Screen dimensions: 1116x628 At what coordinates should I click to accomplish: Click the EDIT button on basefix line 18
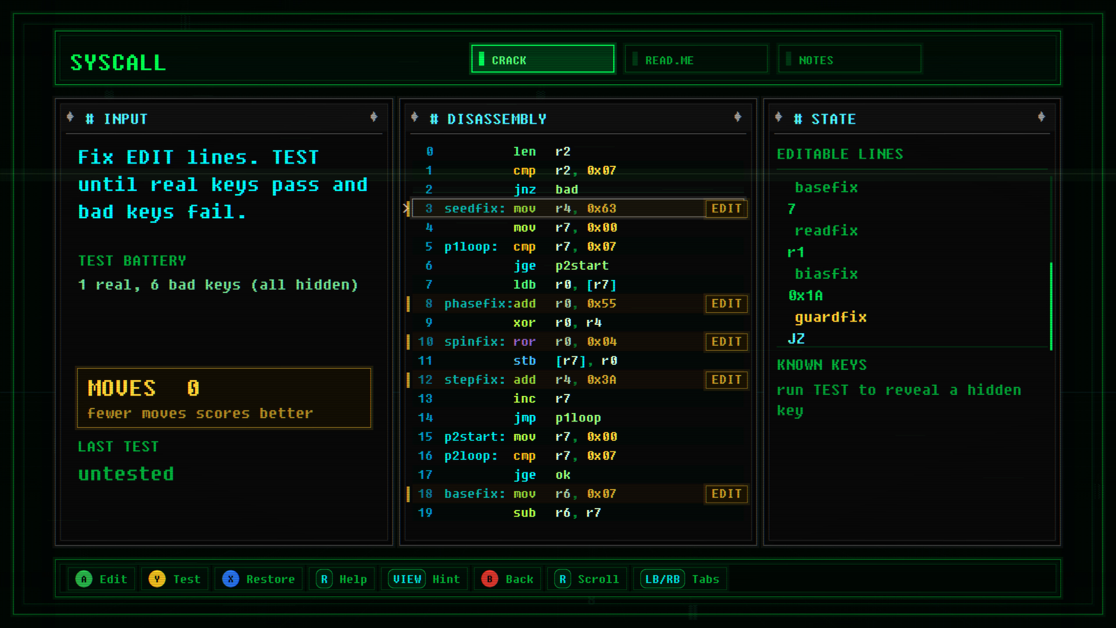pos(726,494)
